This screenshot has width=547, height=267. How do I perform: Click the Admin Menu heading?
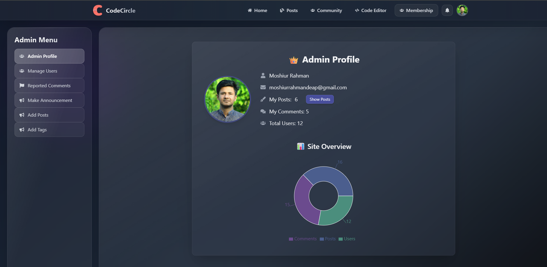(36, 40)
